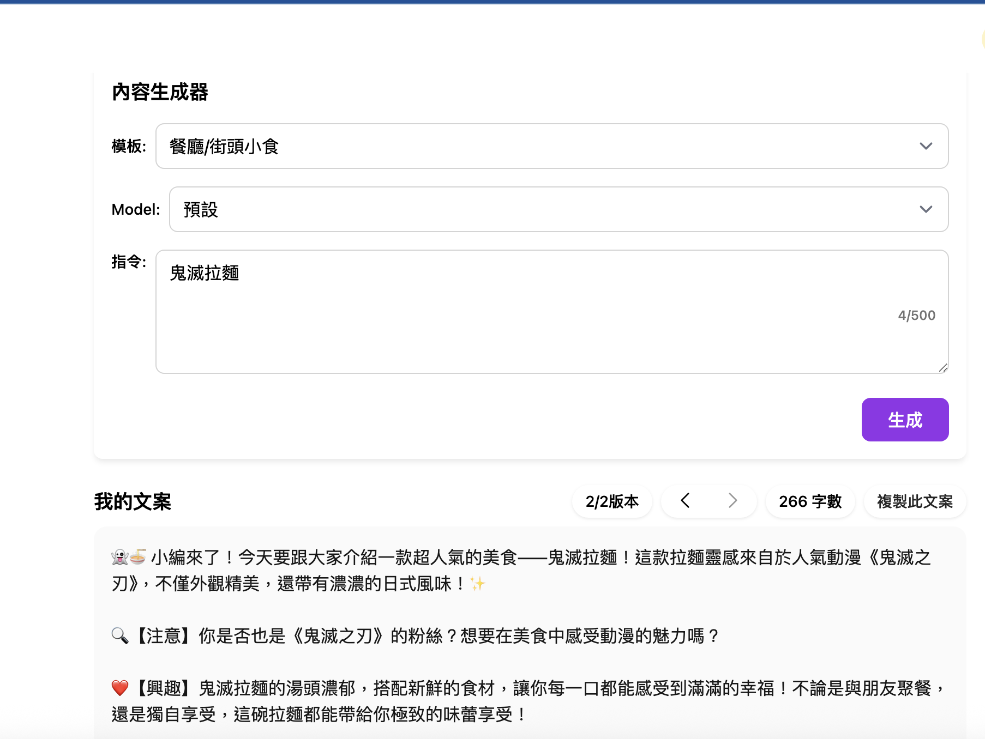This screenshot has height=739, width=985.
Task: Click the chevron in the Model dropdown
Action: (926, 209)
